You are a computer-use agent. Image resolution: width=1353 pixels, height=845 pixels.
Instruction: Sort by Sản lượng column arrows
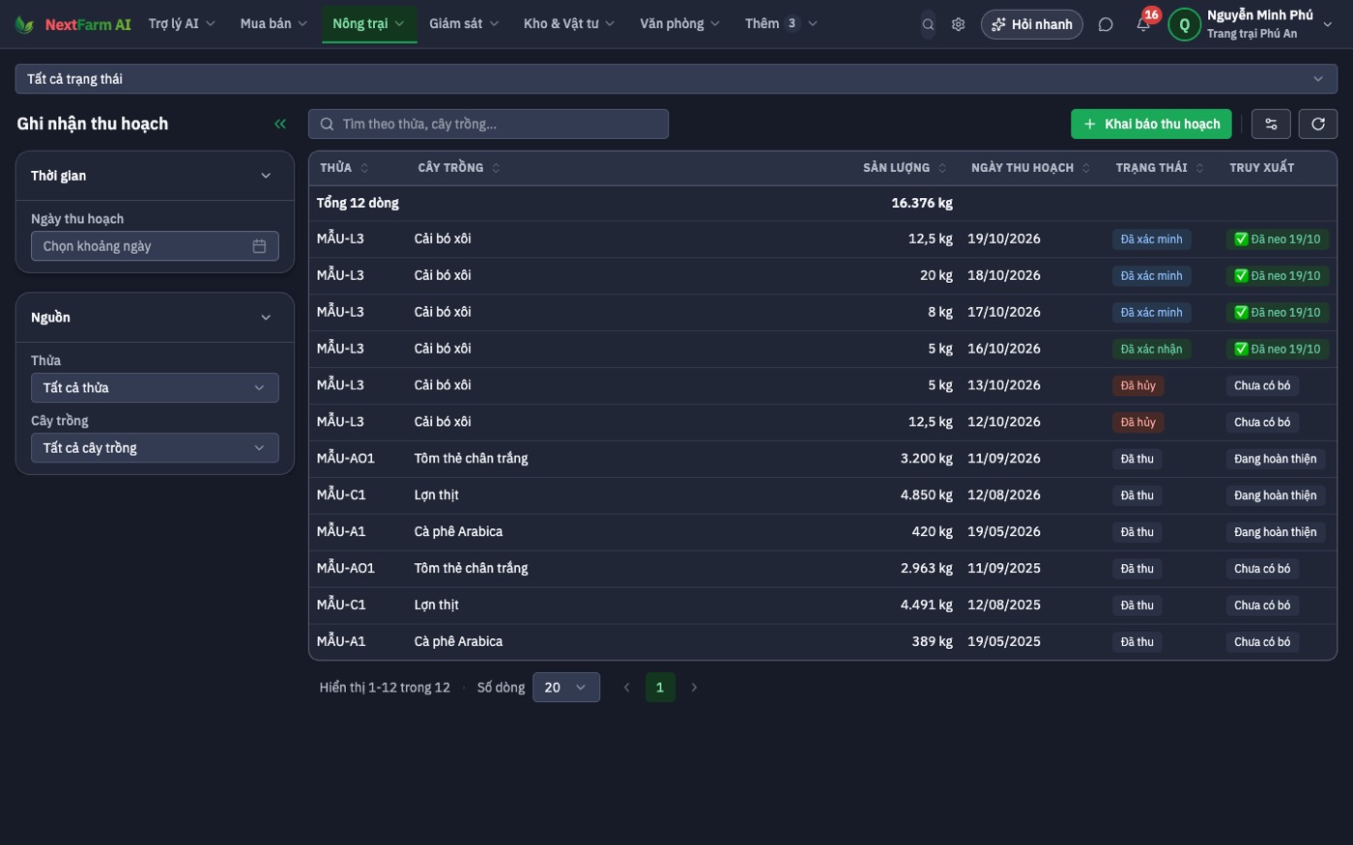(942, 168)
